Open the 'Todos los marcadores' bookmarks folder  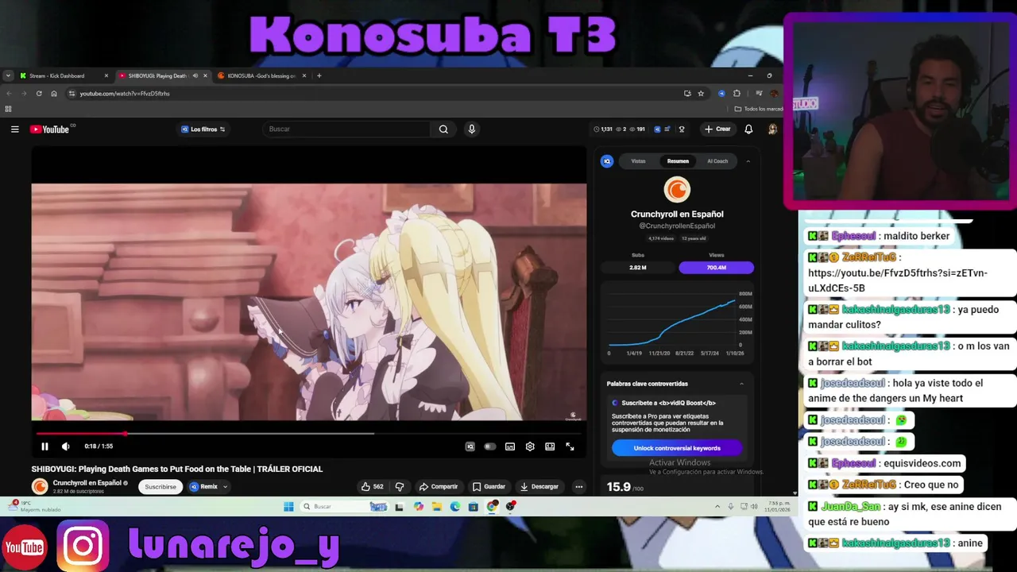(x=759, y=109)
